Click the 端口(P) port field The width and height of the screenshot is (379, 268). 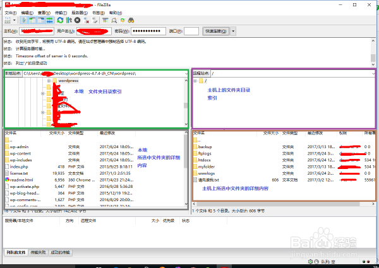(x=191, y=31)
